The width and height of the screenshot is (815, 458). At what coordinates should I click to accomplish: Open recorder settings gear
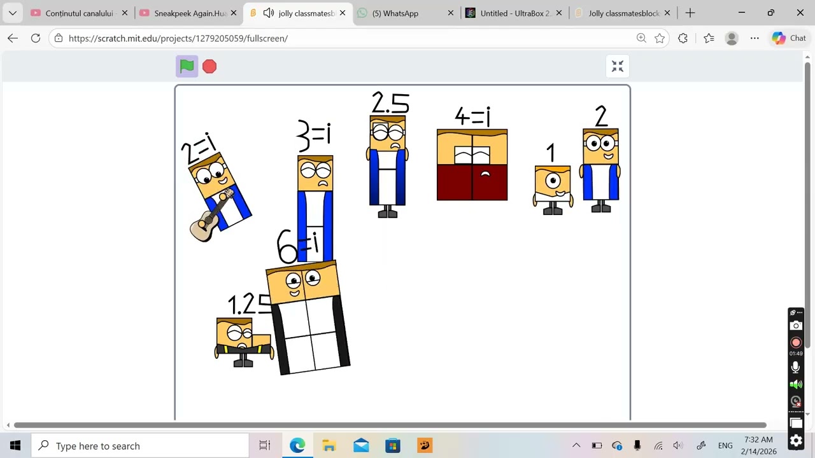(796, 440)
